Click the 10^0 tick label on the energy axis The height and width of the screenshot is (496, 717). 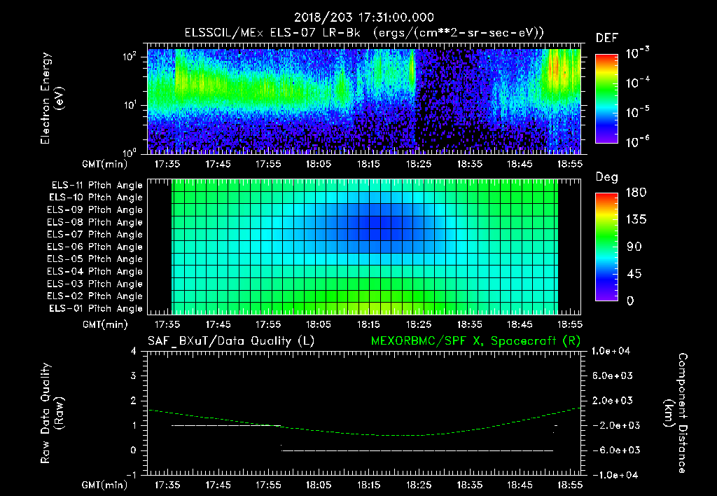[130, 152]
